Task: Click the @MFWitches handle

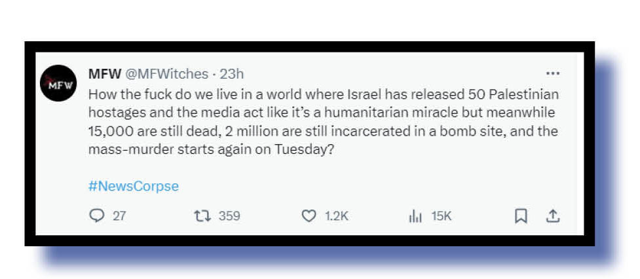Action: (167, 74)
